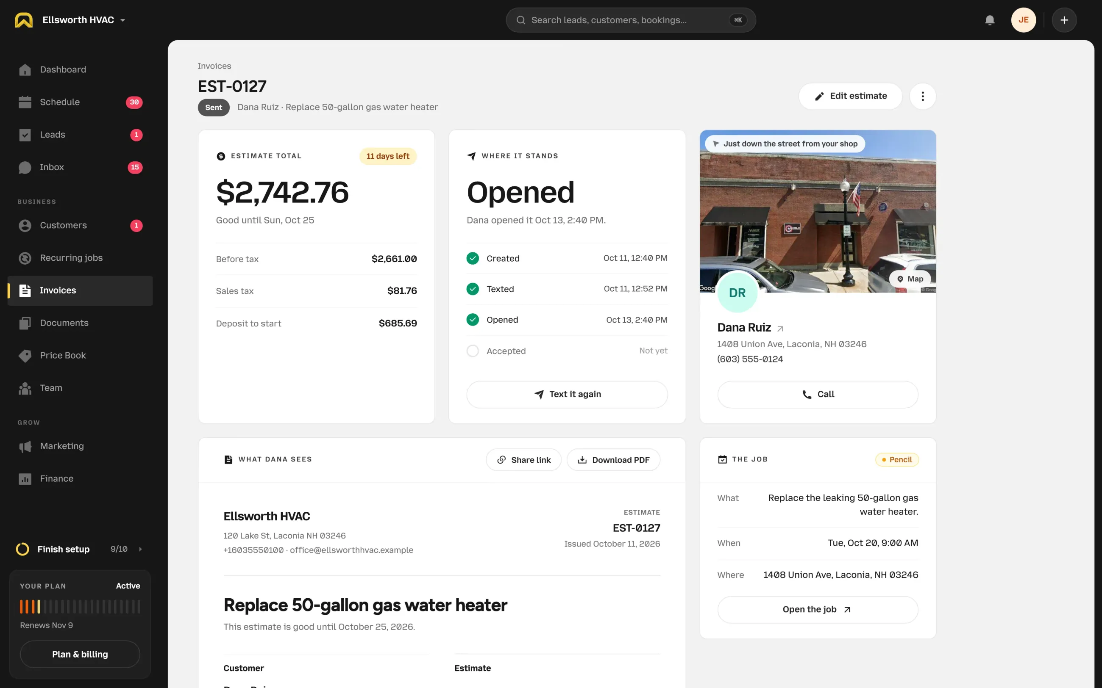Click the Opened step green checkmark
1102x688 pixels.
click(473, 320)
